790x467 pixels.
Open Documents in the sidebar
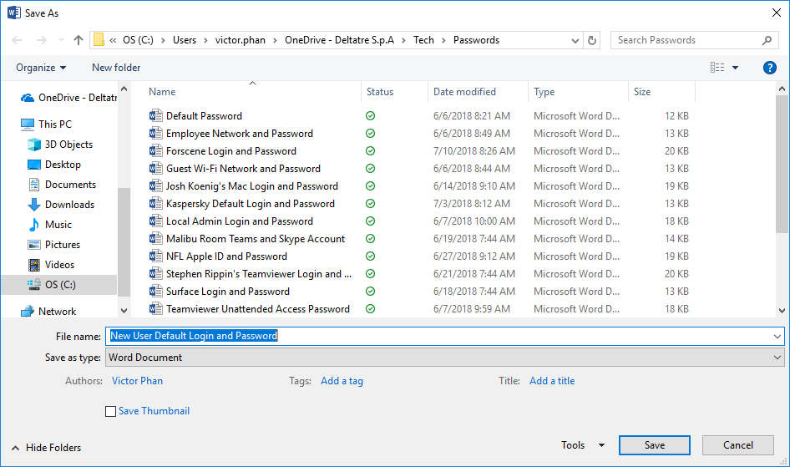pyautogui.click(x=62, y=185)
